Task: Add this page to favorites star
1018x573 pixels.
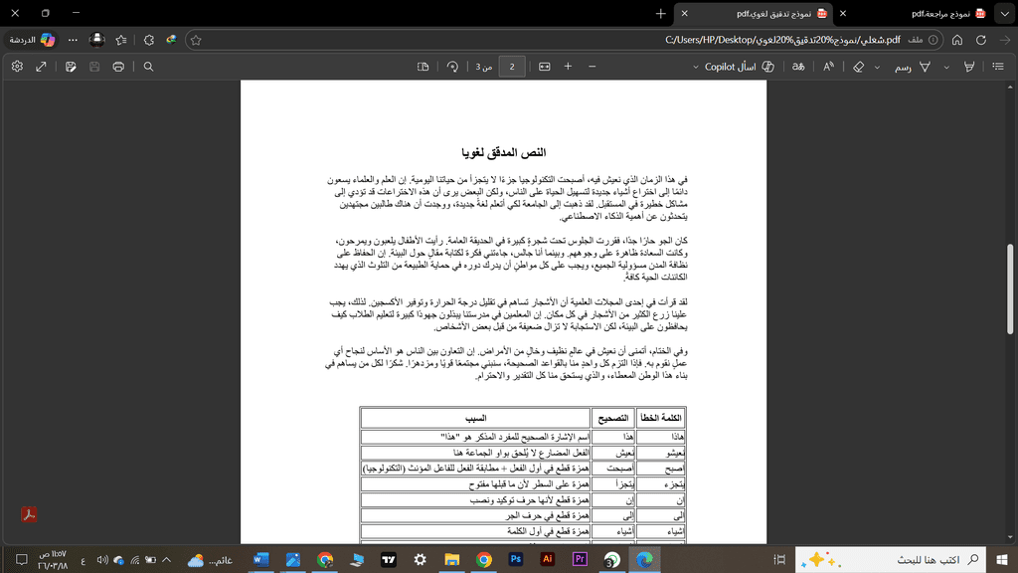Action: pos(196,40)
